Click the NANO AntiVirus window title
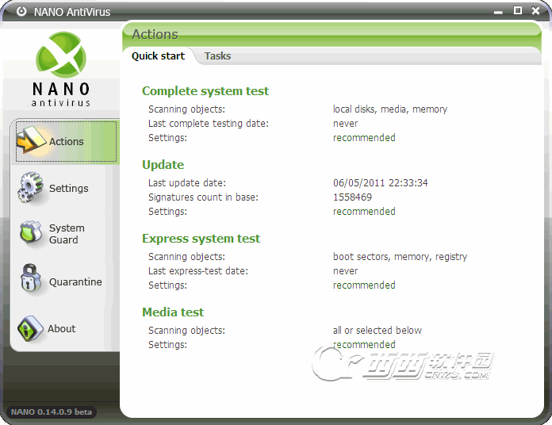The image size is (552, 425). 72,12
